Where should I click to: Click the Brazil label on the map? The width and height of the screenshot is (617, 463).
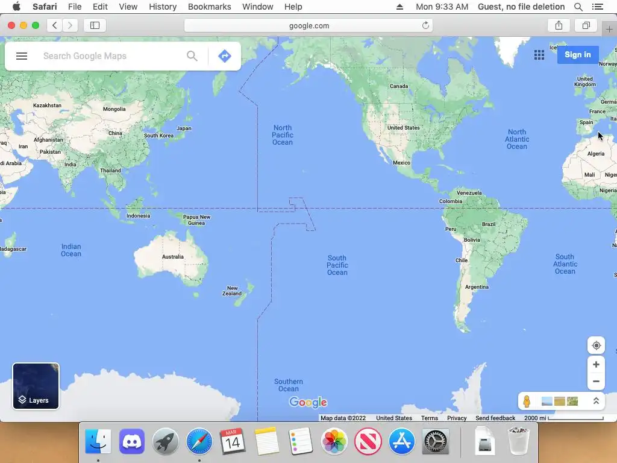[x=489, y=224]
